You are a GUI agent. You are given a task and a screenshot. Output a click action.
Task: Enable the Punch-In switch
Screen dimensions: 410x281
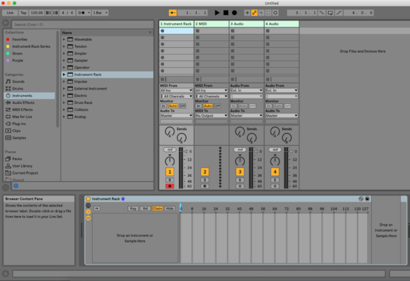point(322,12)
